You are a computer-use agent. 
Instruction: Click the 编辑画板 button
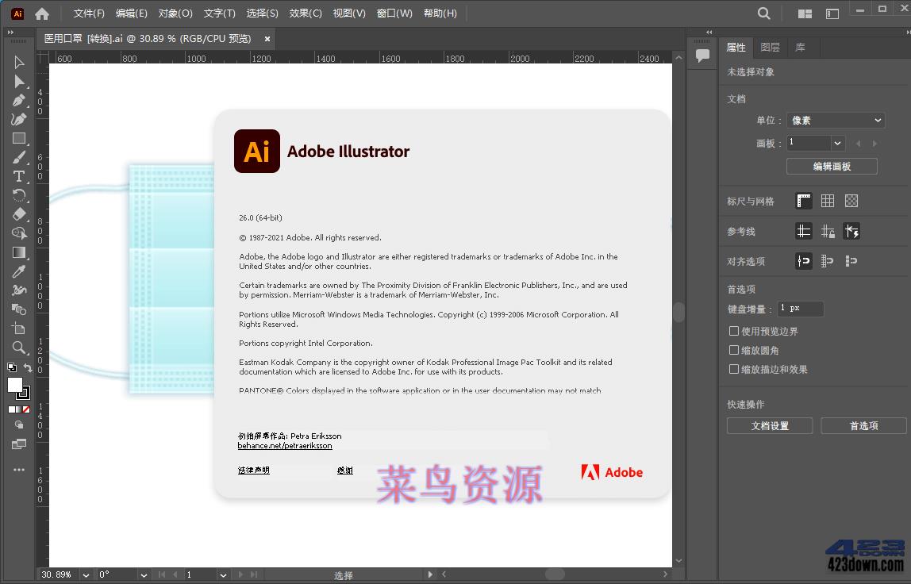831,166
